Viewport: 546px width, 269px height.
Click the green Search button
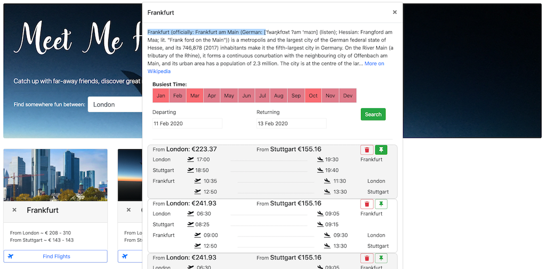[373, 114]
